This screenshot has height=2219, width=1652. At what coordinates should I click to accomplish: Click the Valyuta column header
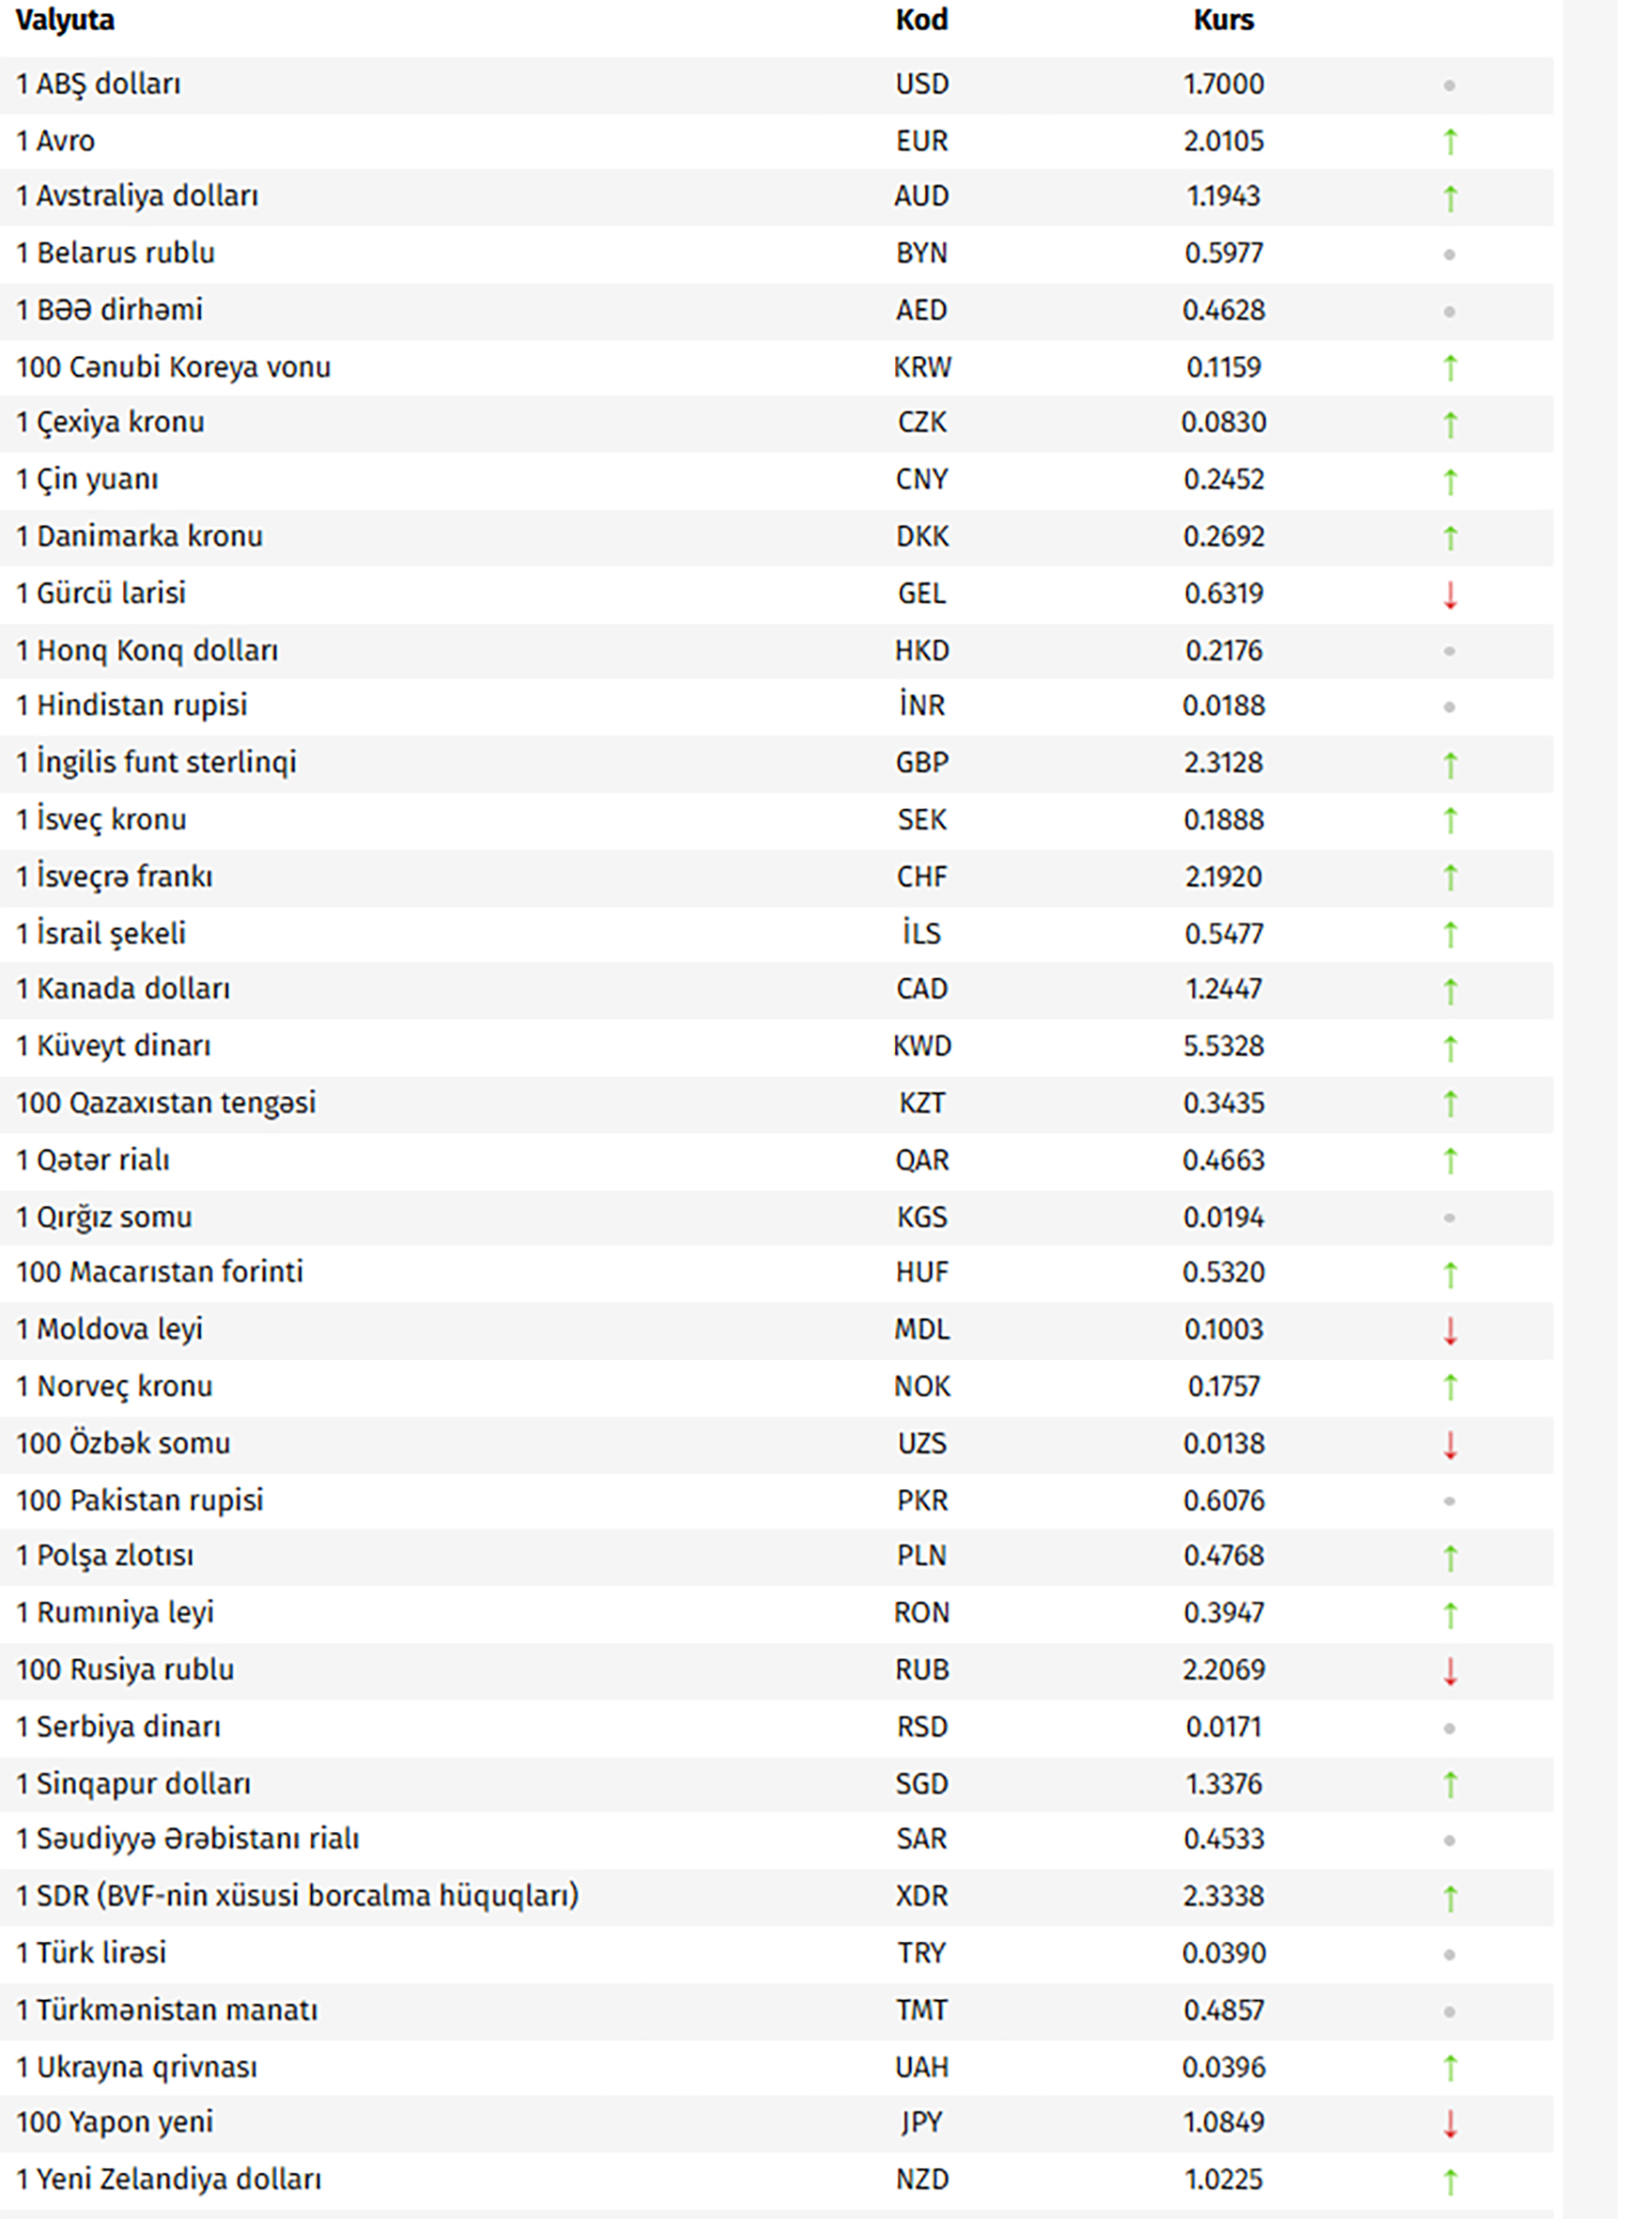pos(65,20)
